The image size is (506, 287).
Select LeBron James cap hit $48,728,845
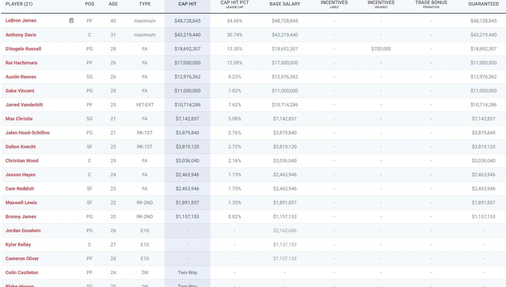pyautogui.click(x=187, y=21)
